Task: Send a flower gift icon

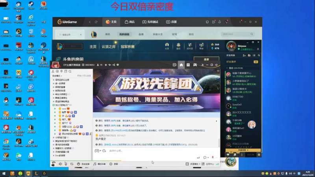Action: [213, 158]
